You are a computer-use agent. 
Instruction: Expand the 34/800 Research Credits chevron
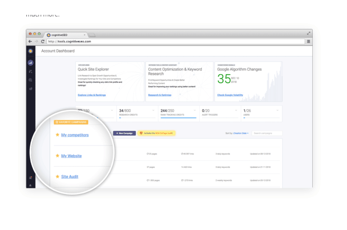[x=153, y=110]
